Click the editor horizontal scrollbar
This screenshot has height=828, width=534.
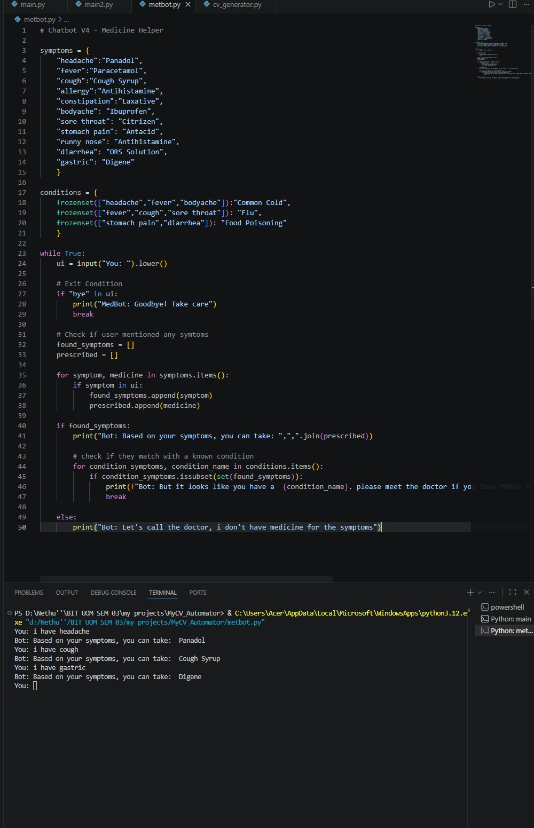186,579
